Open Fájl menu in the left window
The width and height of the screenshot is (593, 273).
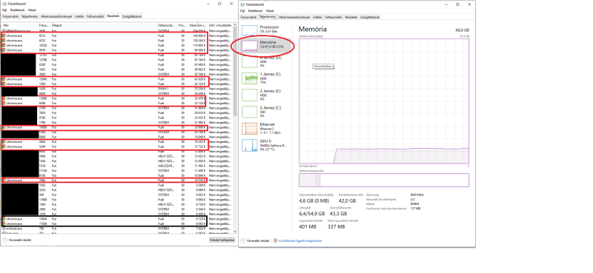pyautogui.click(x=4, y=10)
